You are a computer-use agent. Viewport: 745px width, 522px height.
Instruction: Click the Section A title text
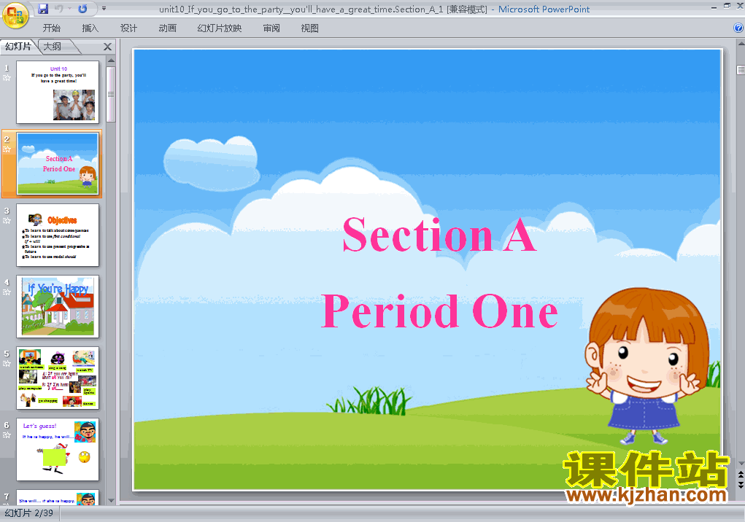point(439,235)
